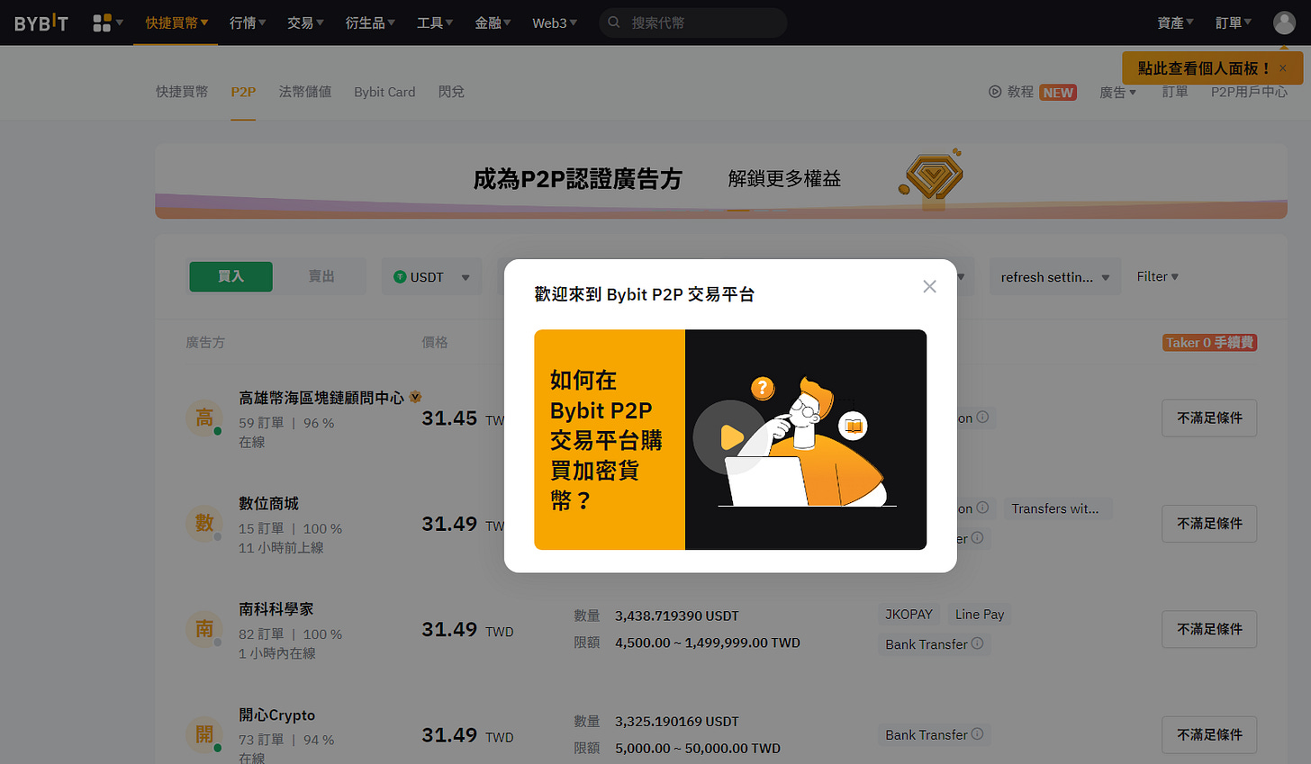The image size is (1311, 764).
Task: Expand the Filter dropdown
Action: [1157, 277]
